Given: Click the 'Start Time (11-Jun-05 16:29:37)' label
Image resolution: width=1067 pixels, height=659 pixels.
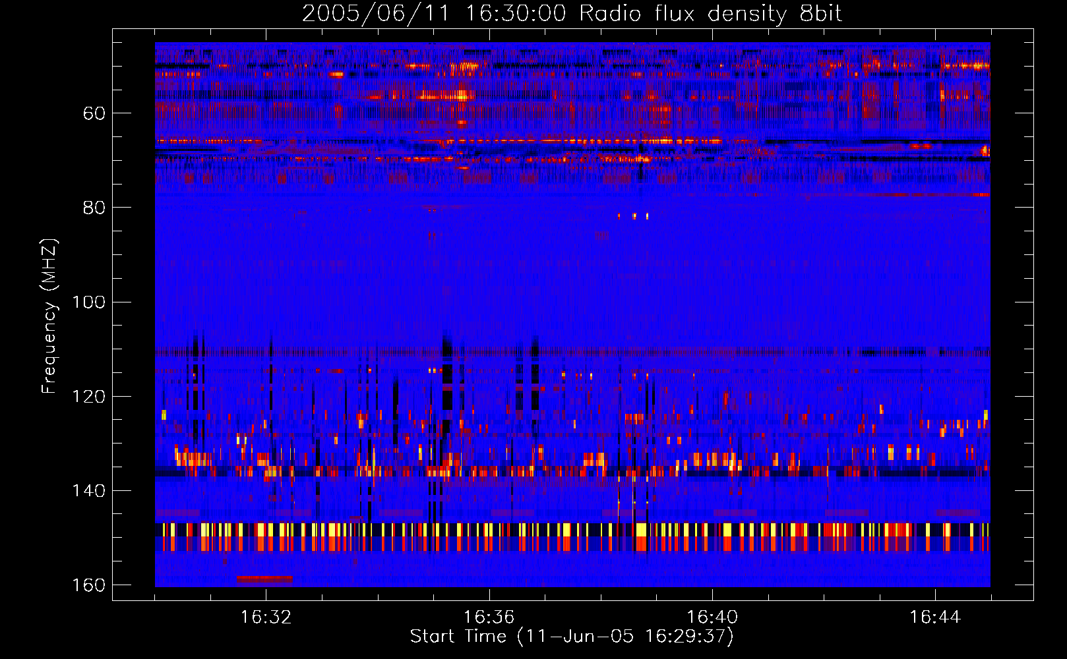Looking at the screenshot, I should point(572,637).
